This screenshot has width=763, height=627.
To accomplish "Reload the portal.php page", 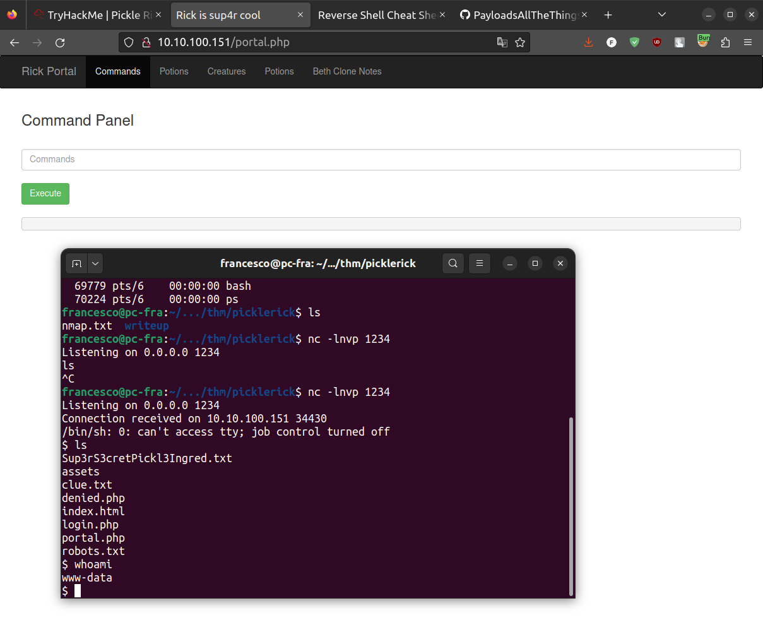I will 60,42.
